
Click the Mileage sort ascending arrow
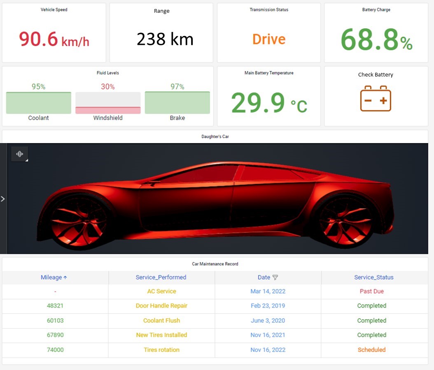pos(65,277)
